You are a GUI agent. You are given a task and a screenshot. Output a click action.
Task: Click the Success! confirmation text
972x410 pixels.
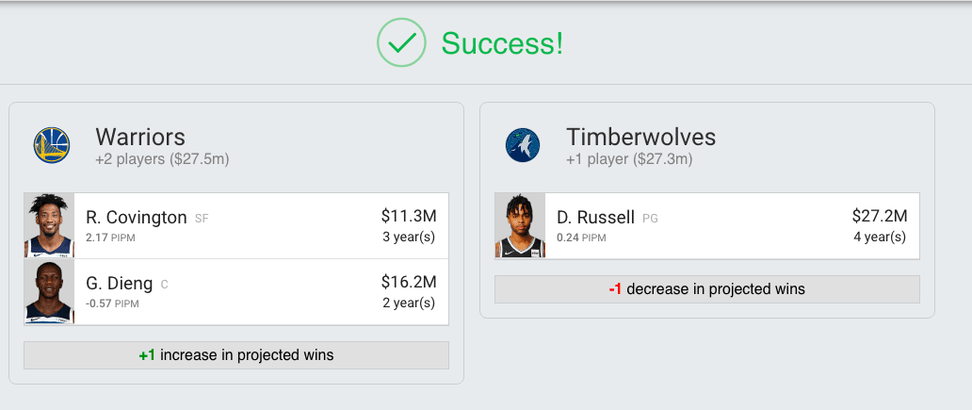pos(502,43)
